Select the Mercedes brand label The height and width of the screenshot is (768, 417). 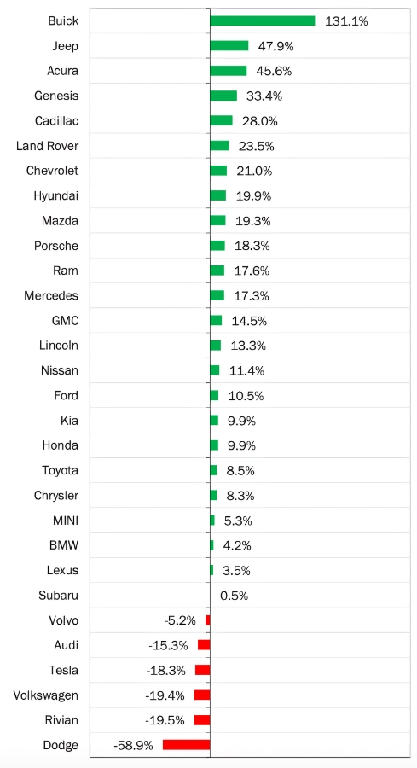pyautogui.click(x=51, y=296)
